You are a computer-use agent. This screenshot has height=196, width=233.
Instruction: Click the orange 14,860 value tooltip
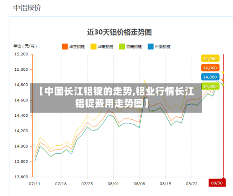pyautogui.click(x=210, y=68)
